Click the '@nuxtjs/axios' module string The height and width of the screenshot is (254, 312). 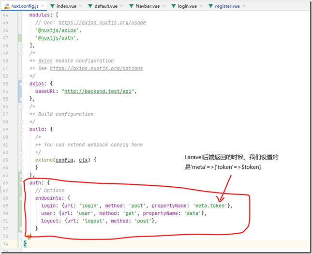coord(57,30)
